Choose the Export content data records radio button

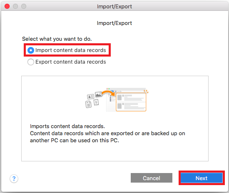(31, 62)
